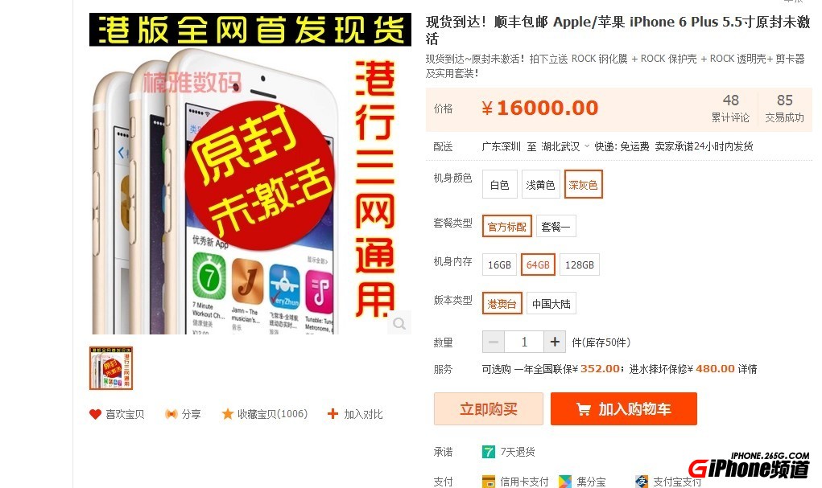Select the 白色 body color option
The width and height of the screenshot is (822, 488).
pyautogui.click(x=500, y=184)
